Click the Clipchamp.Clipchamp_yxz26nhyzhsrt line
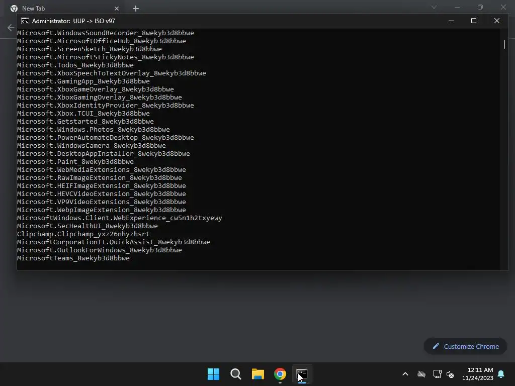This screenshot has height=386, width=515. click(83, 234)
